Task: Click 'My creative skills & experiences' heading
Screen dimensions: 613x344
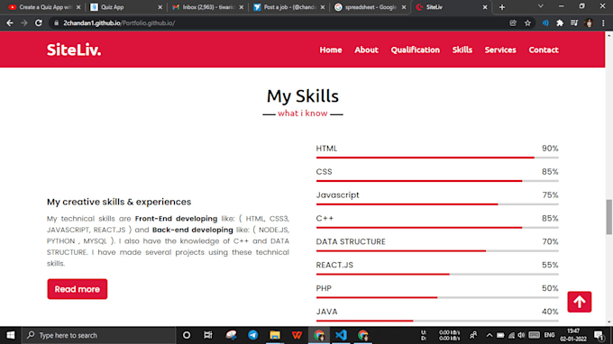Action: pyautogui.click(x=119, y=202)
